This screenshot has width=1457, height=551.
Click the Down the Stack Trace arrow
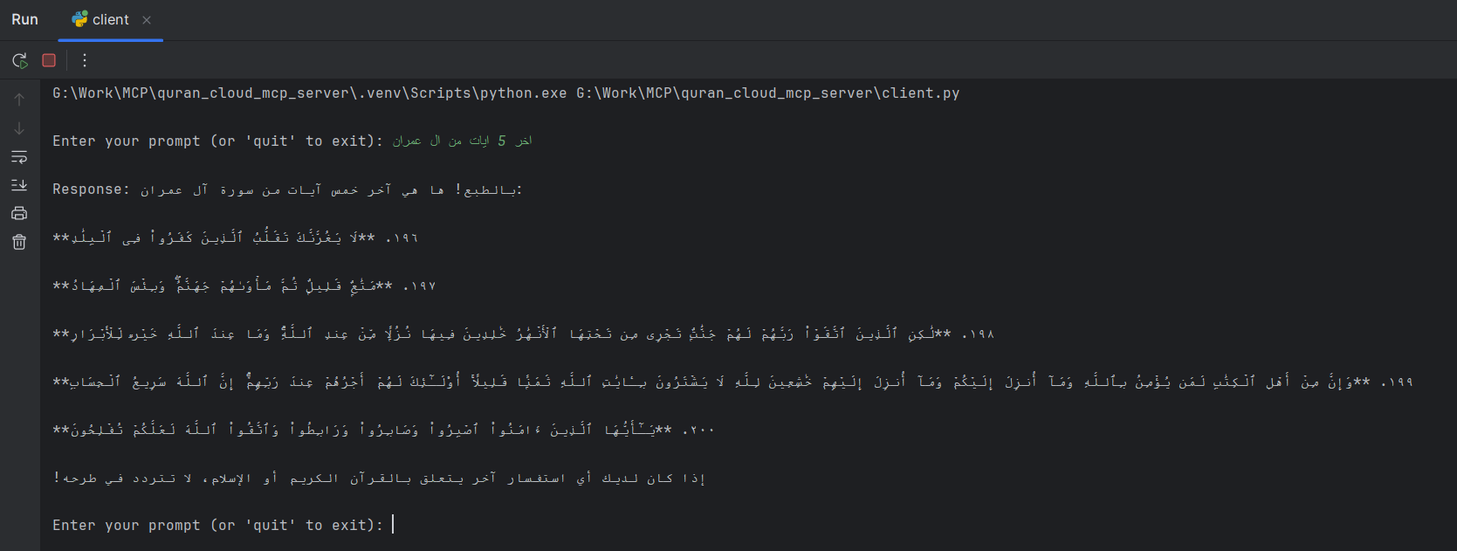19,128
